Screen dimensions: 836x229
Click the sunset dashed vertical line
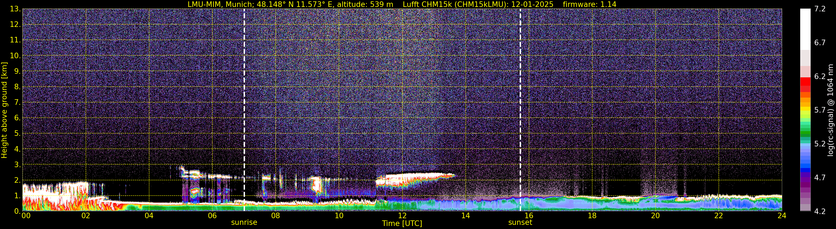520,110
